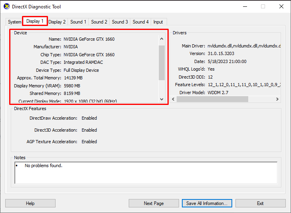The image size is (291, 213).
Task: Click the WHQL Logo'd Yes value
Action: click(x=211, y=69)
